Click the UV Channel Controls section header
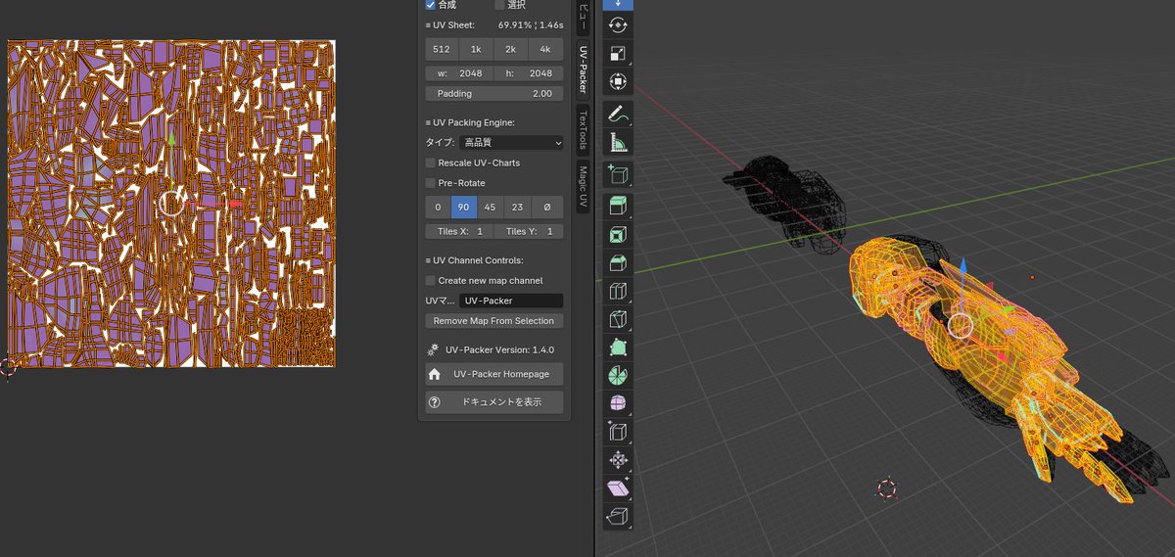The width and height of the screenshot is (1175, 557). coord(474,260)
